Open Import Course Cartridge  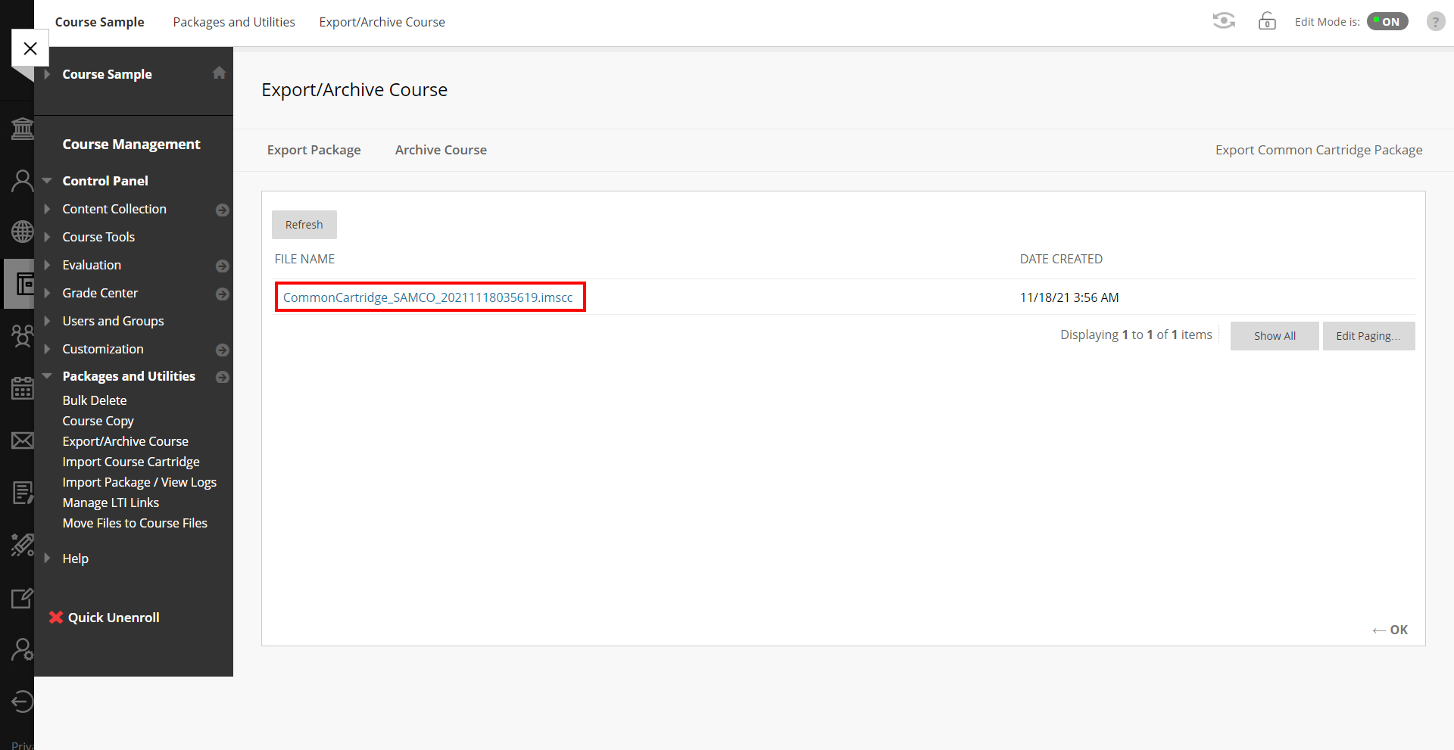[131, 462]
